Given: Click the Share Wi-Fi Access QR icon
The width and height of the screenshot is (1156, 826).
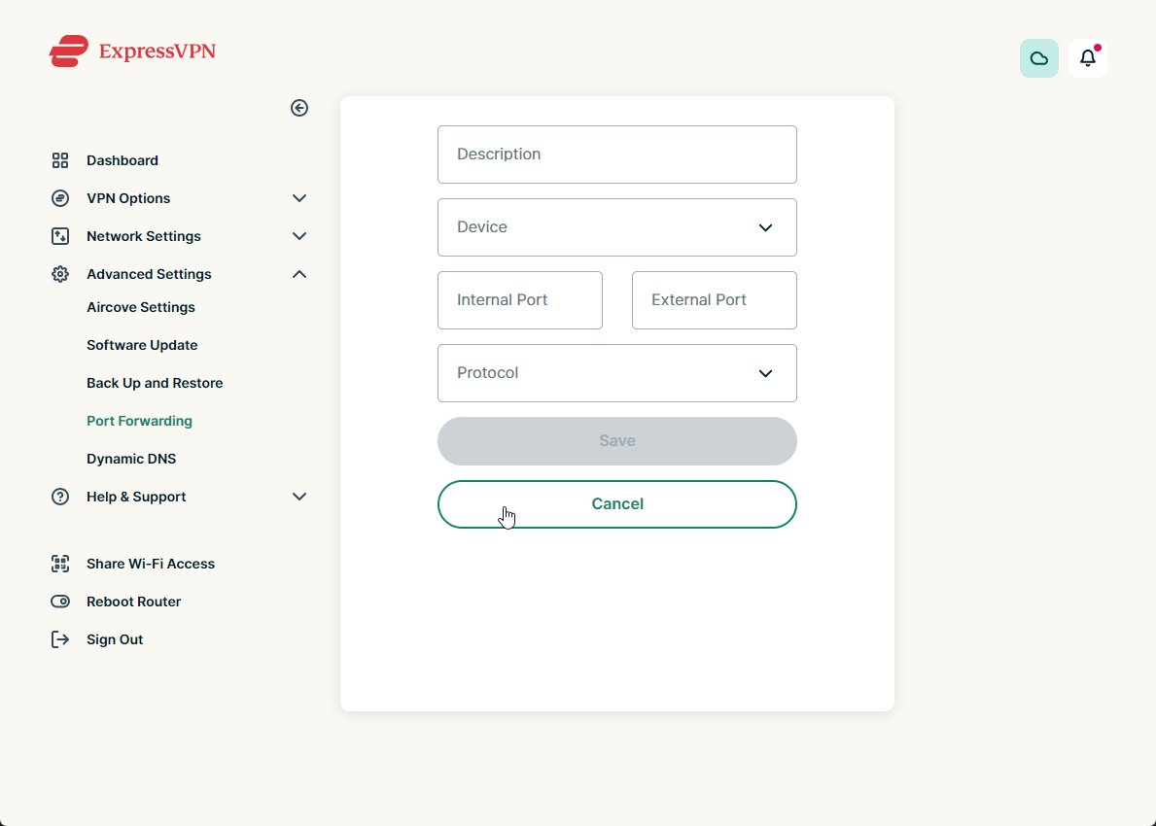Looking at the screenshot, I should click(60, 564).
